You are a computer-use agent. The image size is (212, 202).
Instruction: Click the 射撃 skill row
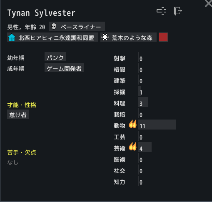click(145, 57)
